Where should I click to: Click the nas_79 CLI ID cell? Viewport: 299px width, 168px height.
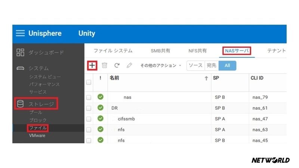click(x=260, y=97)
